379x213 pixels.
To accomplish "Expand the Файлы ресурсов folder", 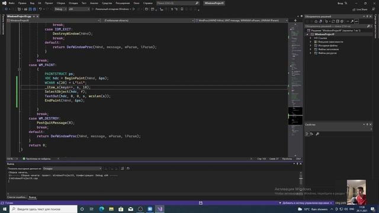I will click(310, 53).
